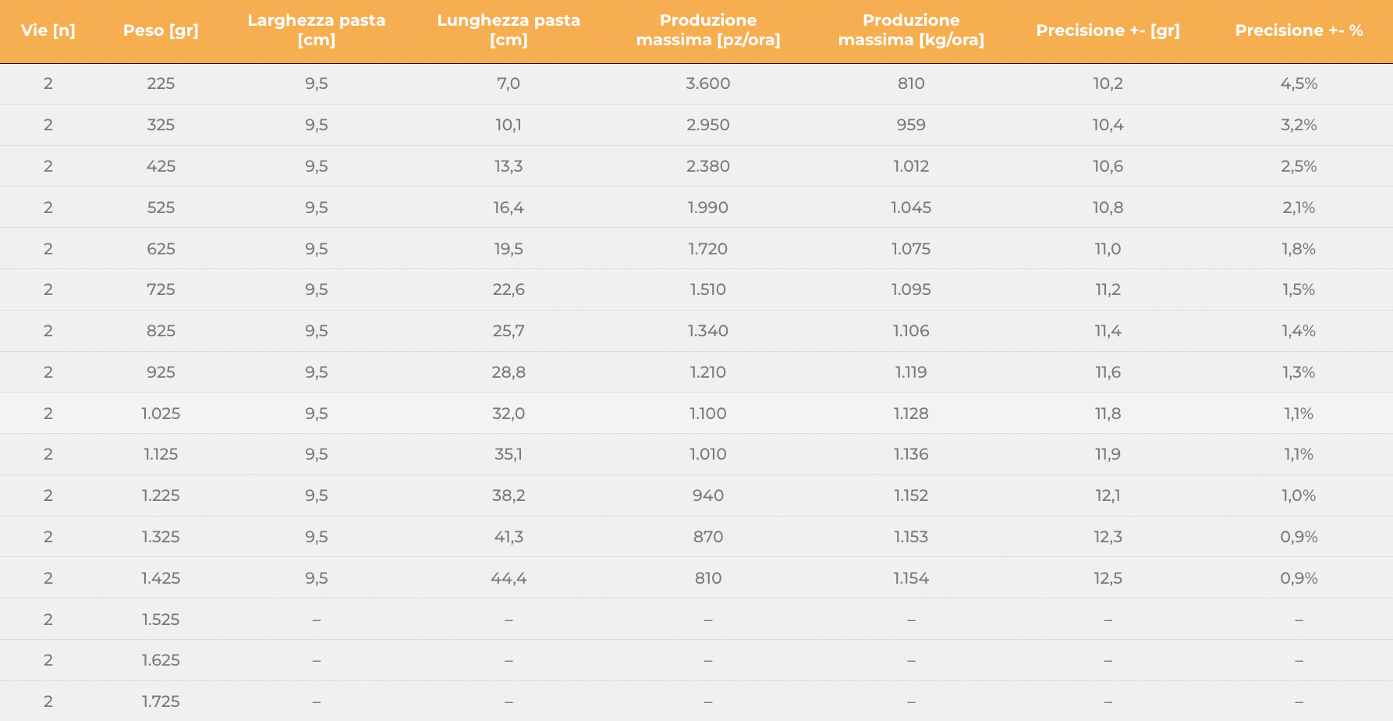1393x721 pixels.
Task: Click the 'Precisione +- %' header
Action: (x=1299, y=31)
